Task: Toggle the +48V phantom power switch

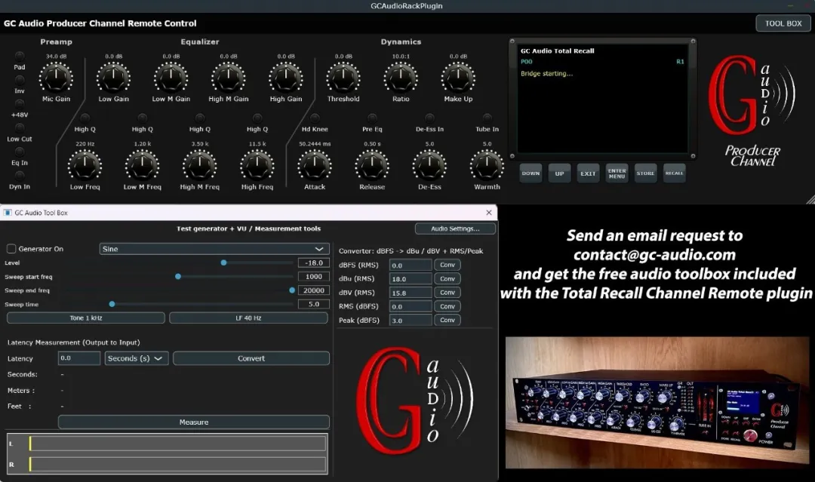Action: [20, 103]
